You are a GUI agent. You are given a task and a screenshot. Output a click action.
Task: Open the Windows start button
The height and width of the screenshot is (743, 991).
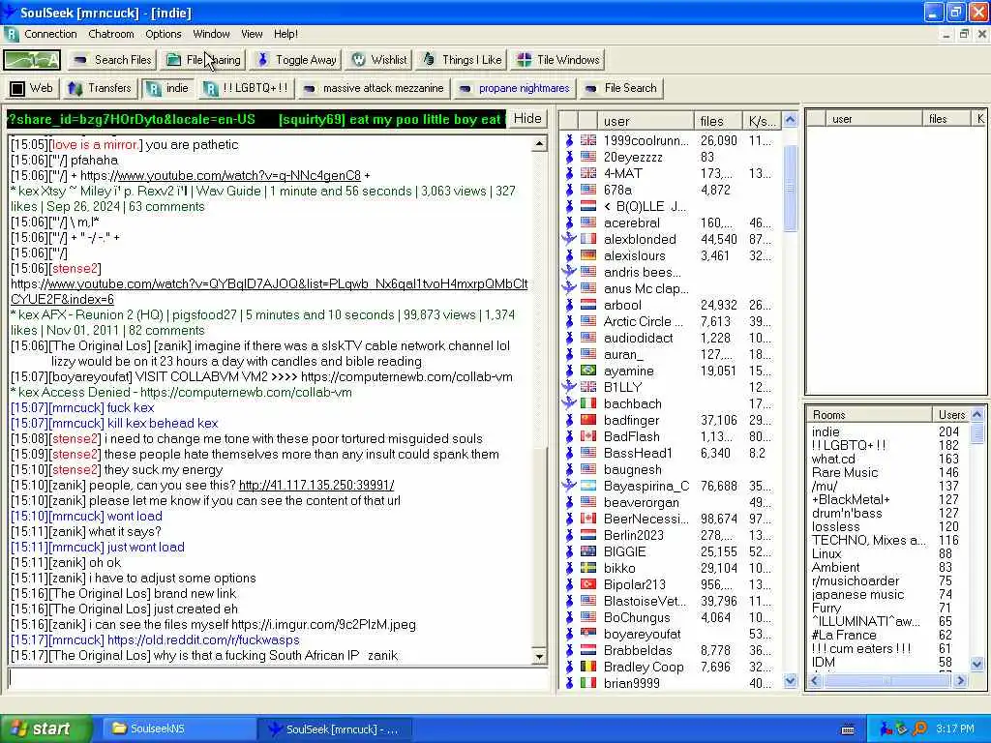point(45,729)
